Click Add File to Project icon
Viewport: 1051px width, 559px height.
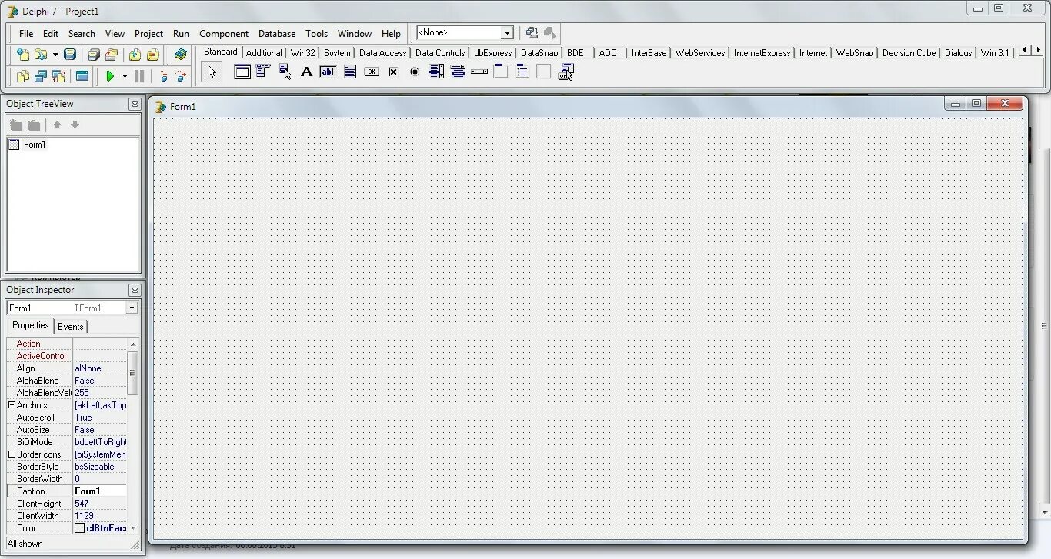(x=135, y=55)
